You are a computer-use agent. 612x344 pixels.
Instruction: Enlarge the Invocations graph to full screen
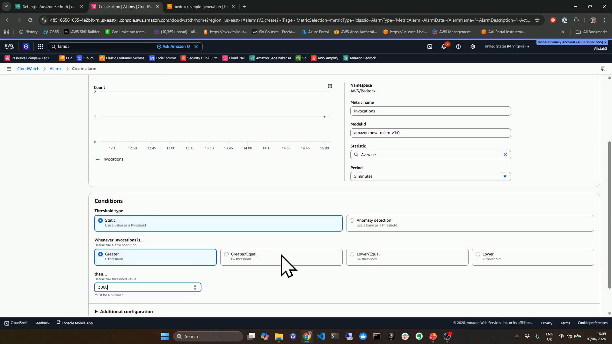pyautogui.click(x=330, y=86)
